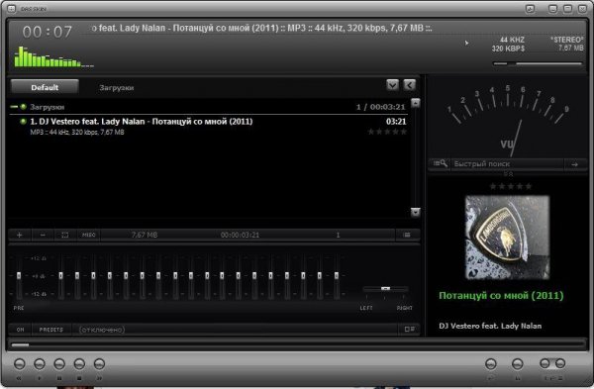Image resolution: width=594 pixels, height=389 pixels.
Task: Open the playlist list icon right of track count
Action: click(407, 235)
